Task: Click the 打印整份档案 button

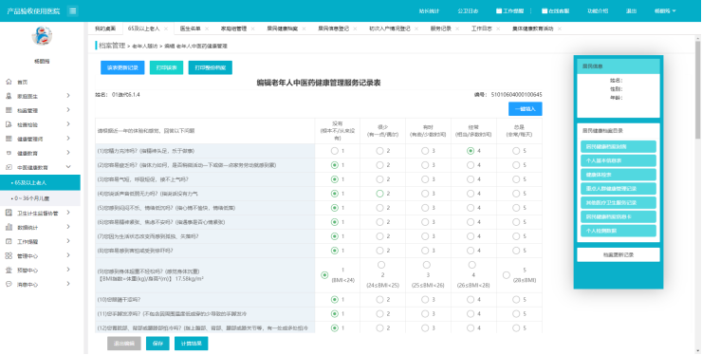Action: tap(210, 67)
